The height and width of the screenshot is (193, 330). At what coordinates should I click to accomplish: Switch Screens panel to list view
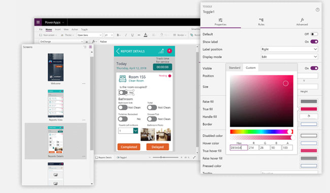(85, 47)
